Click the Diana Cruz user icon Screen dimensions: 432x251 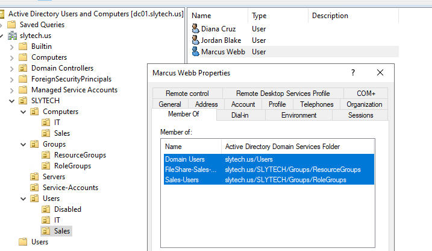(x=195, y=28)
